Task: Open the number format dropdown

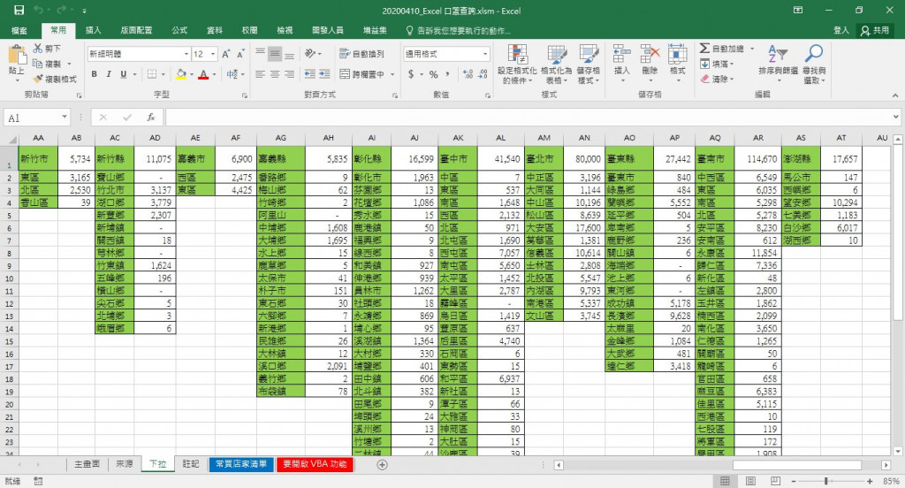Action: (x=485, y=54)
